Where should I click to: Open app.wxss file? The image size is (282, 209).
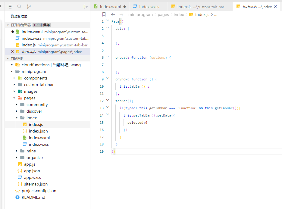point(48,178)
